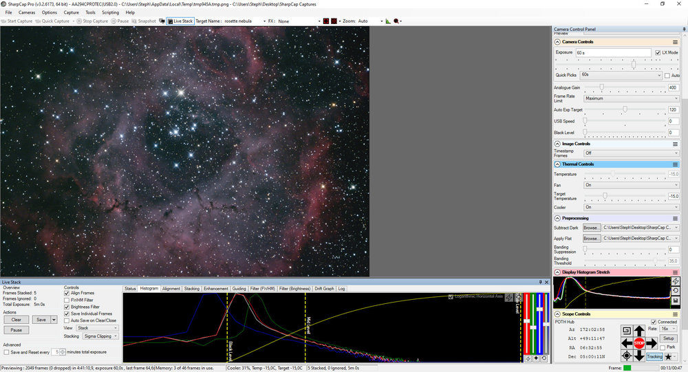
Task: Collapse the Thermal Controls section
Action: 557,164
